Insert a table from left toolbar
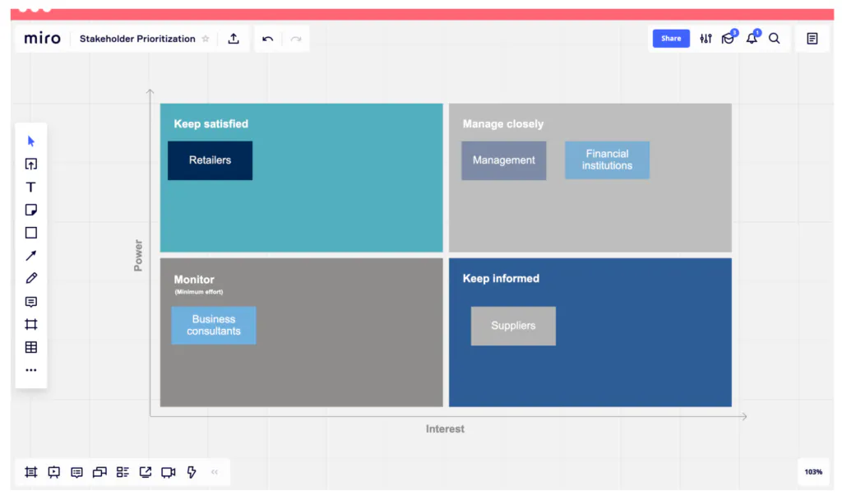Screen dimensions: 842x500 point(31,348)
